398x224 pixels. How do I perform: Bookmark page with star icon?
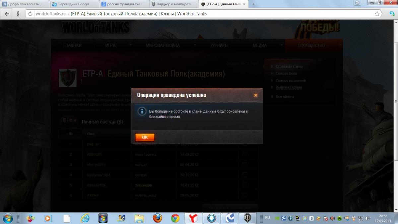(x=377, y=14)
